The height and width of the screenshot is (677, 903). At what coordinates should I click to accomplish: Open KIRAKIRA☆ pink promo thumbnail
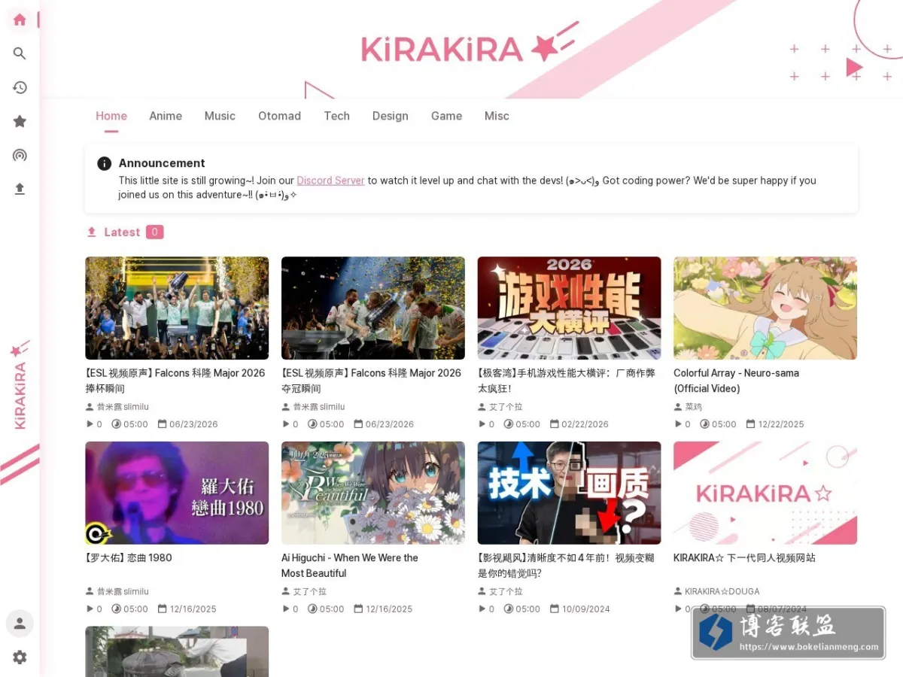765,493
